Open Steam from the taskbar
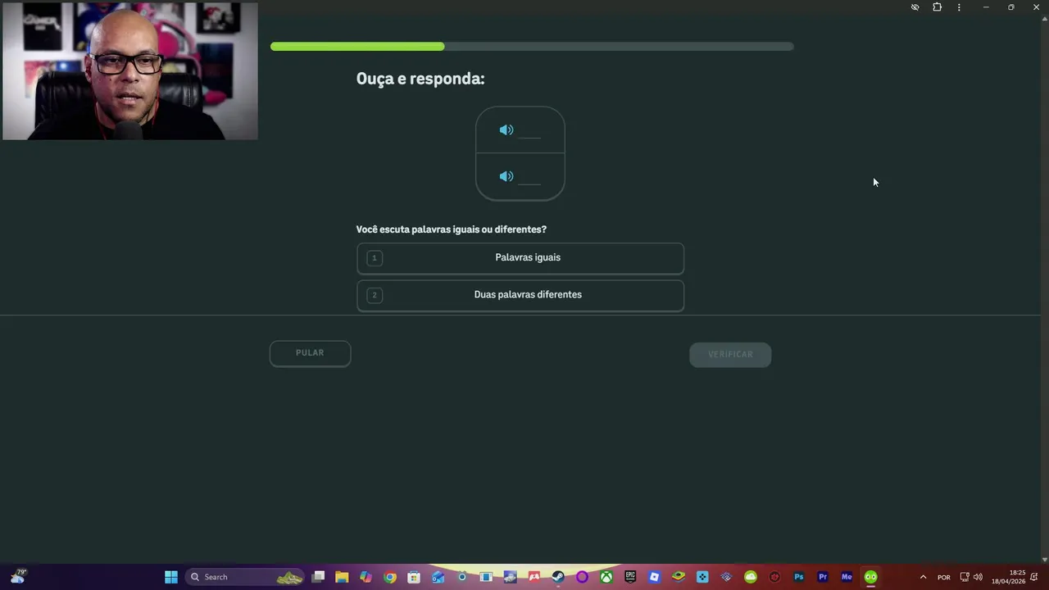The image size is (1049, 590). (x=558, y=577)
